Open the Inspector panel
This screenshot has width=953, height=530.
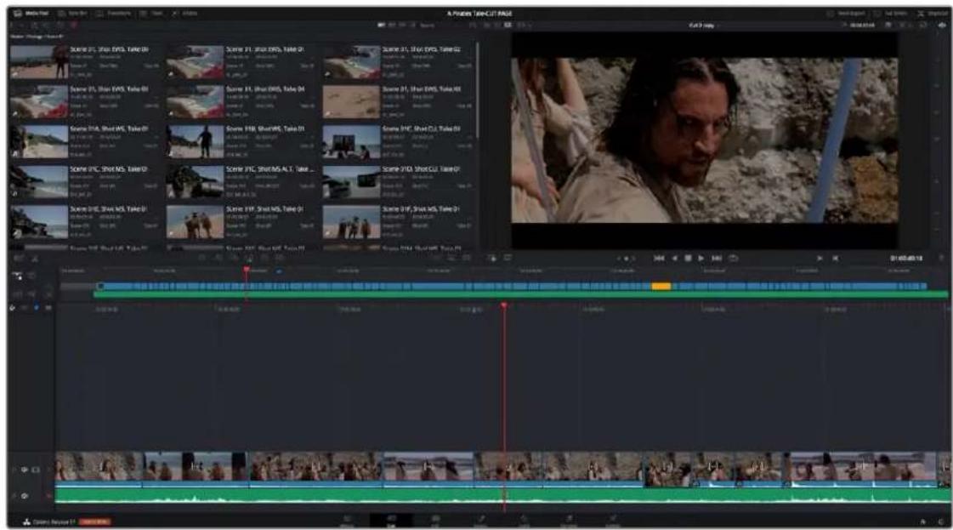[x=932, y=13]
